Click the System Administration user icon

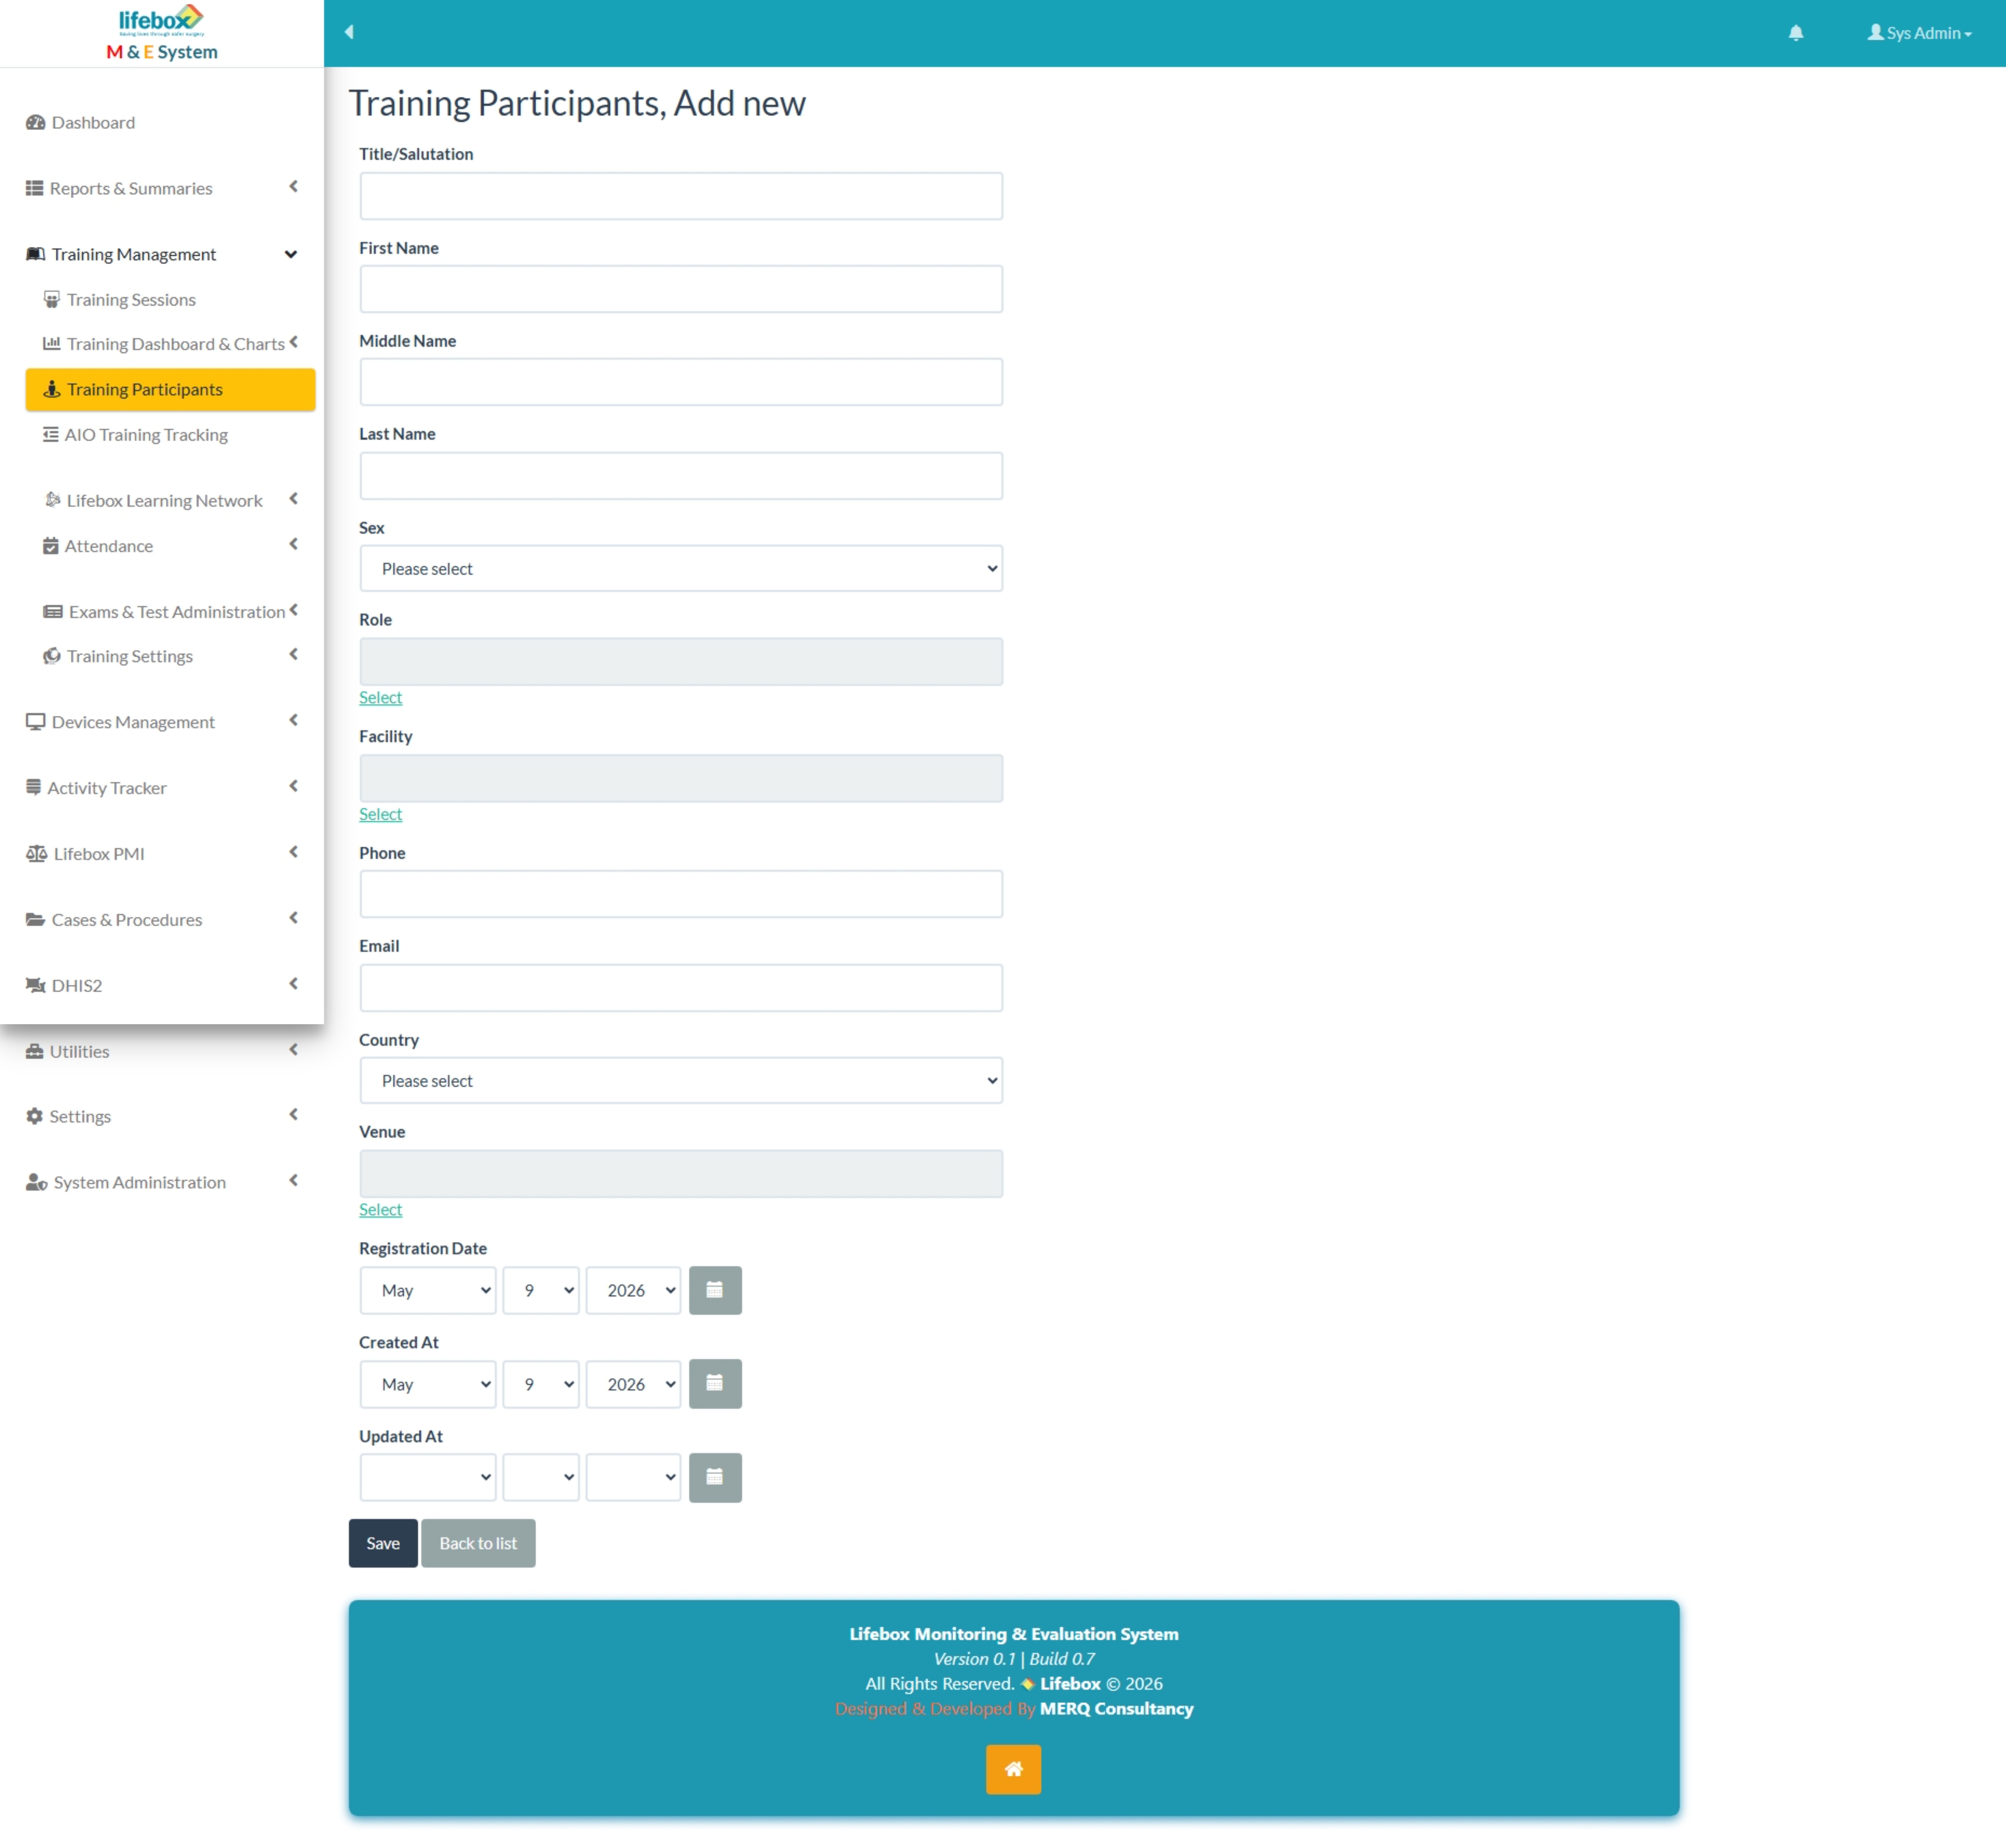(x=37, y=1182)
